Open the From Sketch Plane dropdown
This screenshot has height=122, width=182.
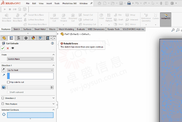30,59
